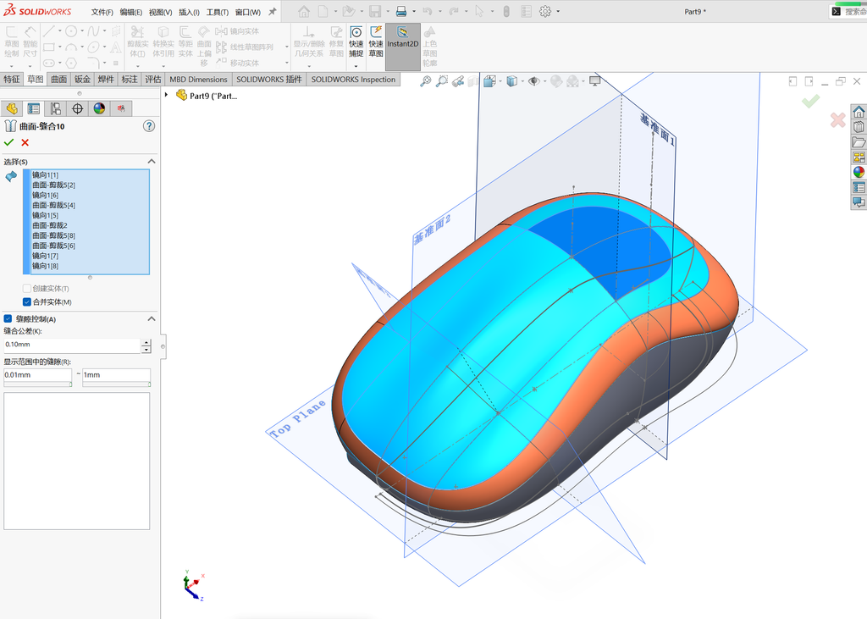This screenshot has height=619, width=867.
Task: Open the 文件(F) menu
Action: [x=102, y=12]
